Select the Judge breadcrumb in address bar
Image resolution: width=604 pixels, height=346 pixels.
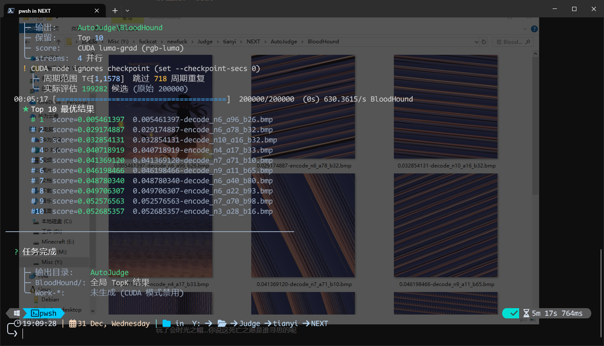pyautogui.click(x=205, y=42)
